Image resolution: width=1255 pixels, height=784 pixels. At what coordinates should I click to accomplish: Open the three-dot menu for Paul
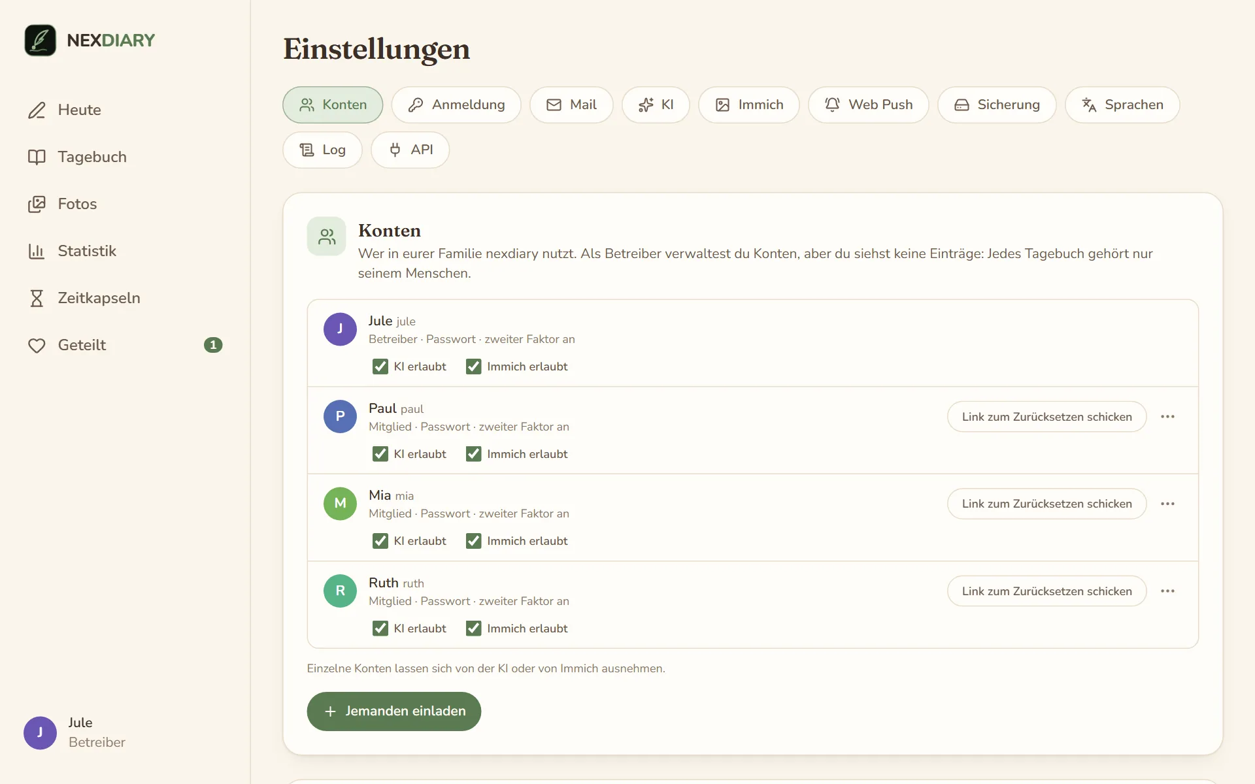pyautogui.click(x=1168, y=417)
